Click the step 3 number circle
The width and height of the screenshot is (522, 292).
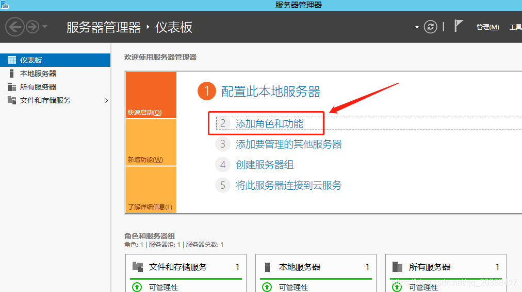click(x=223, y=144)
